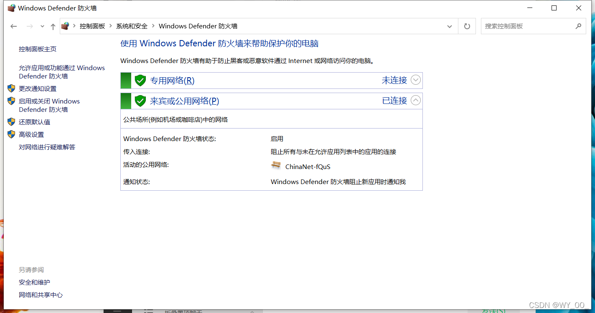Click shield icon beside 更改通知设置
The image size is (595, 313).
[x=11, y=88]
